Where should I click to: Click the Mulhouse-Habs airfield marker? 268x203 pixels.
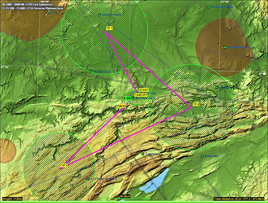tap(208, 7)
